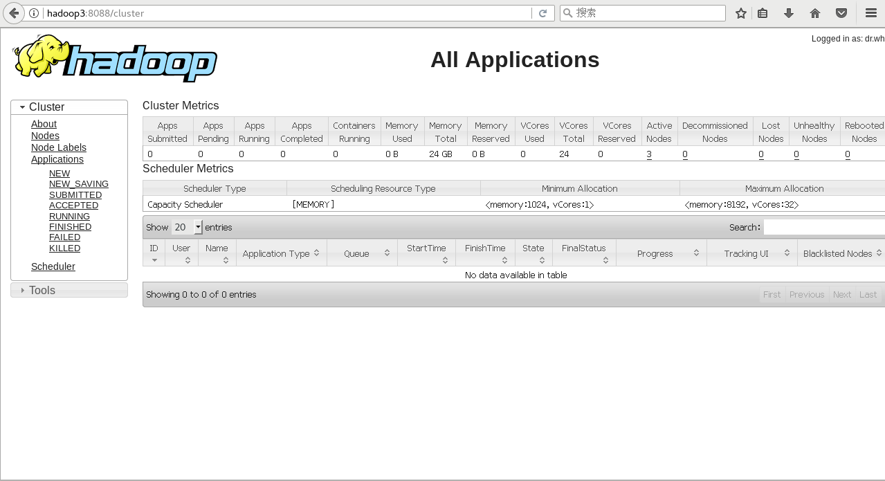The height and width of the screenshot is (481, 885).
Task: Click the First pagination button
Action: pos(772,295)
